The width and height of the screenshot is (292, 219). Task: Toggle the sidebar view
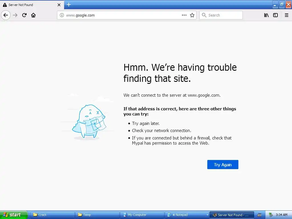coord(275,15)
